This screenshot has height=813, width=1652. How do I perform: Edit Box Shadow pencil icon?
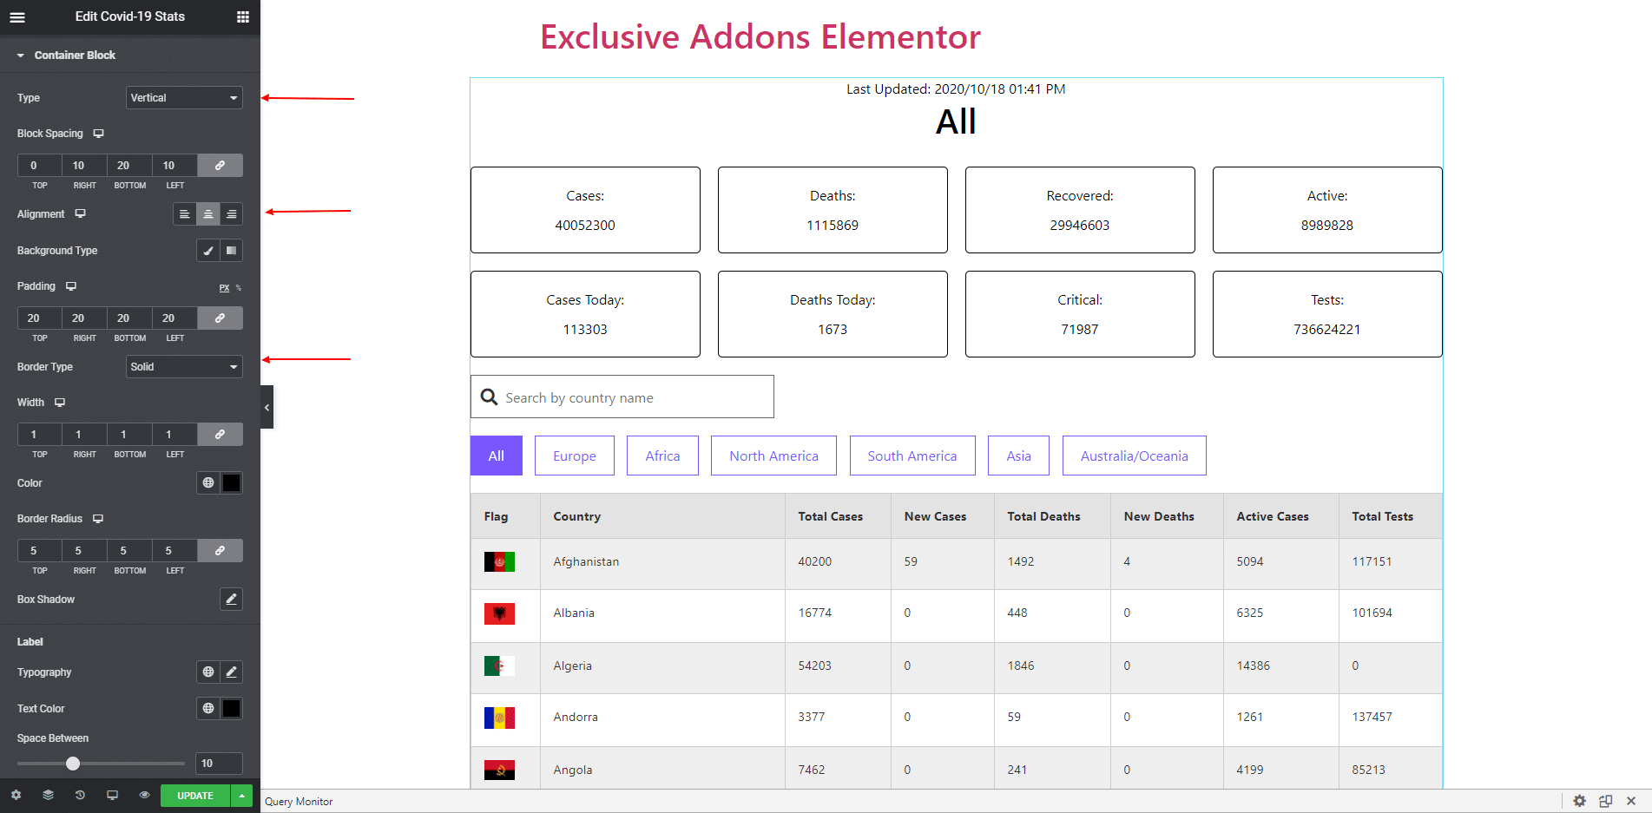click(x=231, y=600)
